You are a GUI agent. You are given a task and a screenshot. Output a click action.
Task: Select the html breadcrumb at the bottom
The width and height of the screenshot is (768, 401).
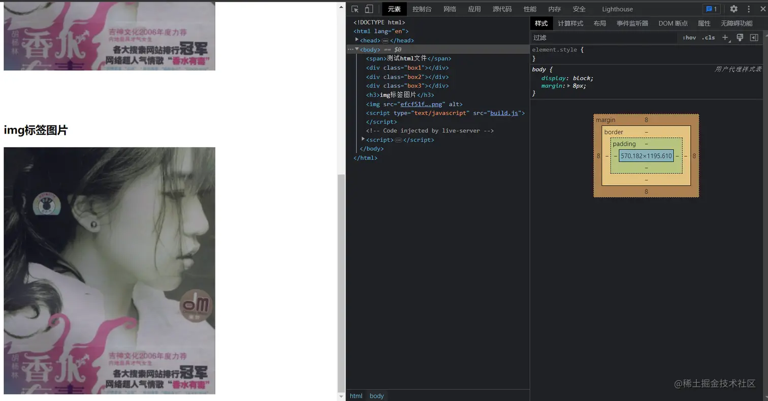pos(356,396)
